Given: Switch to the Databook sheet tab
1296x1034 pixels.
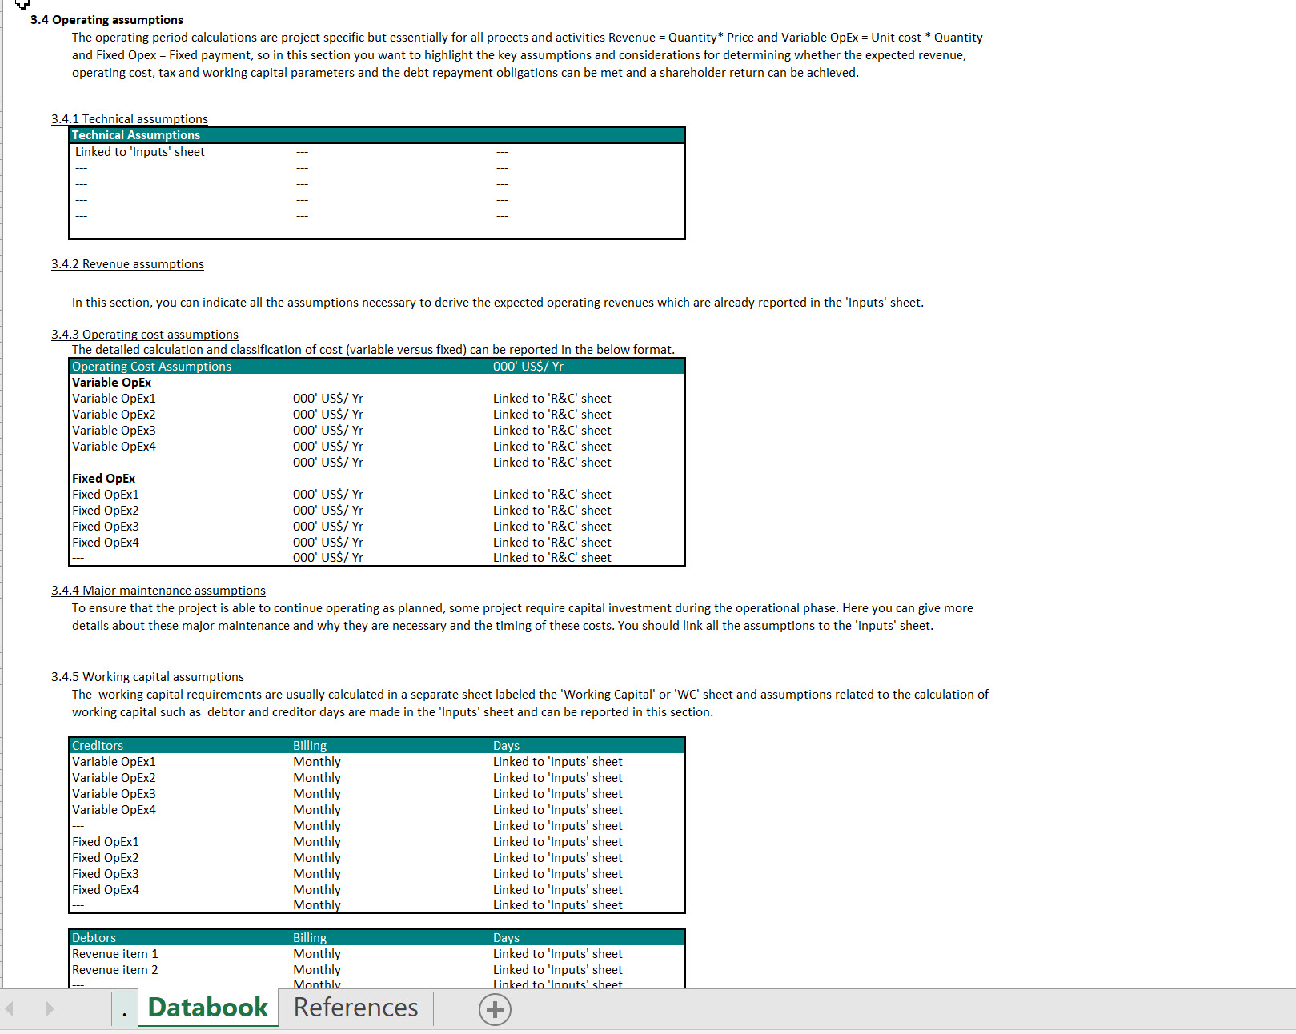Looking at the screenshot, I should pos(208,1008).
